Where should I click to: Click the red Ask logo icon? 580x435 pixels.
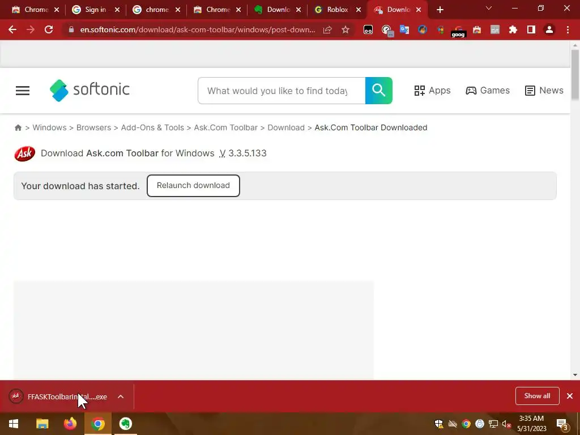click(x=25, y=153)
